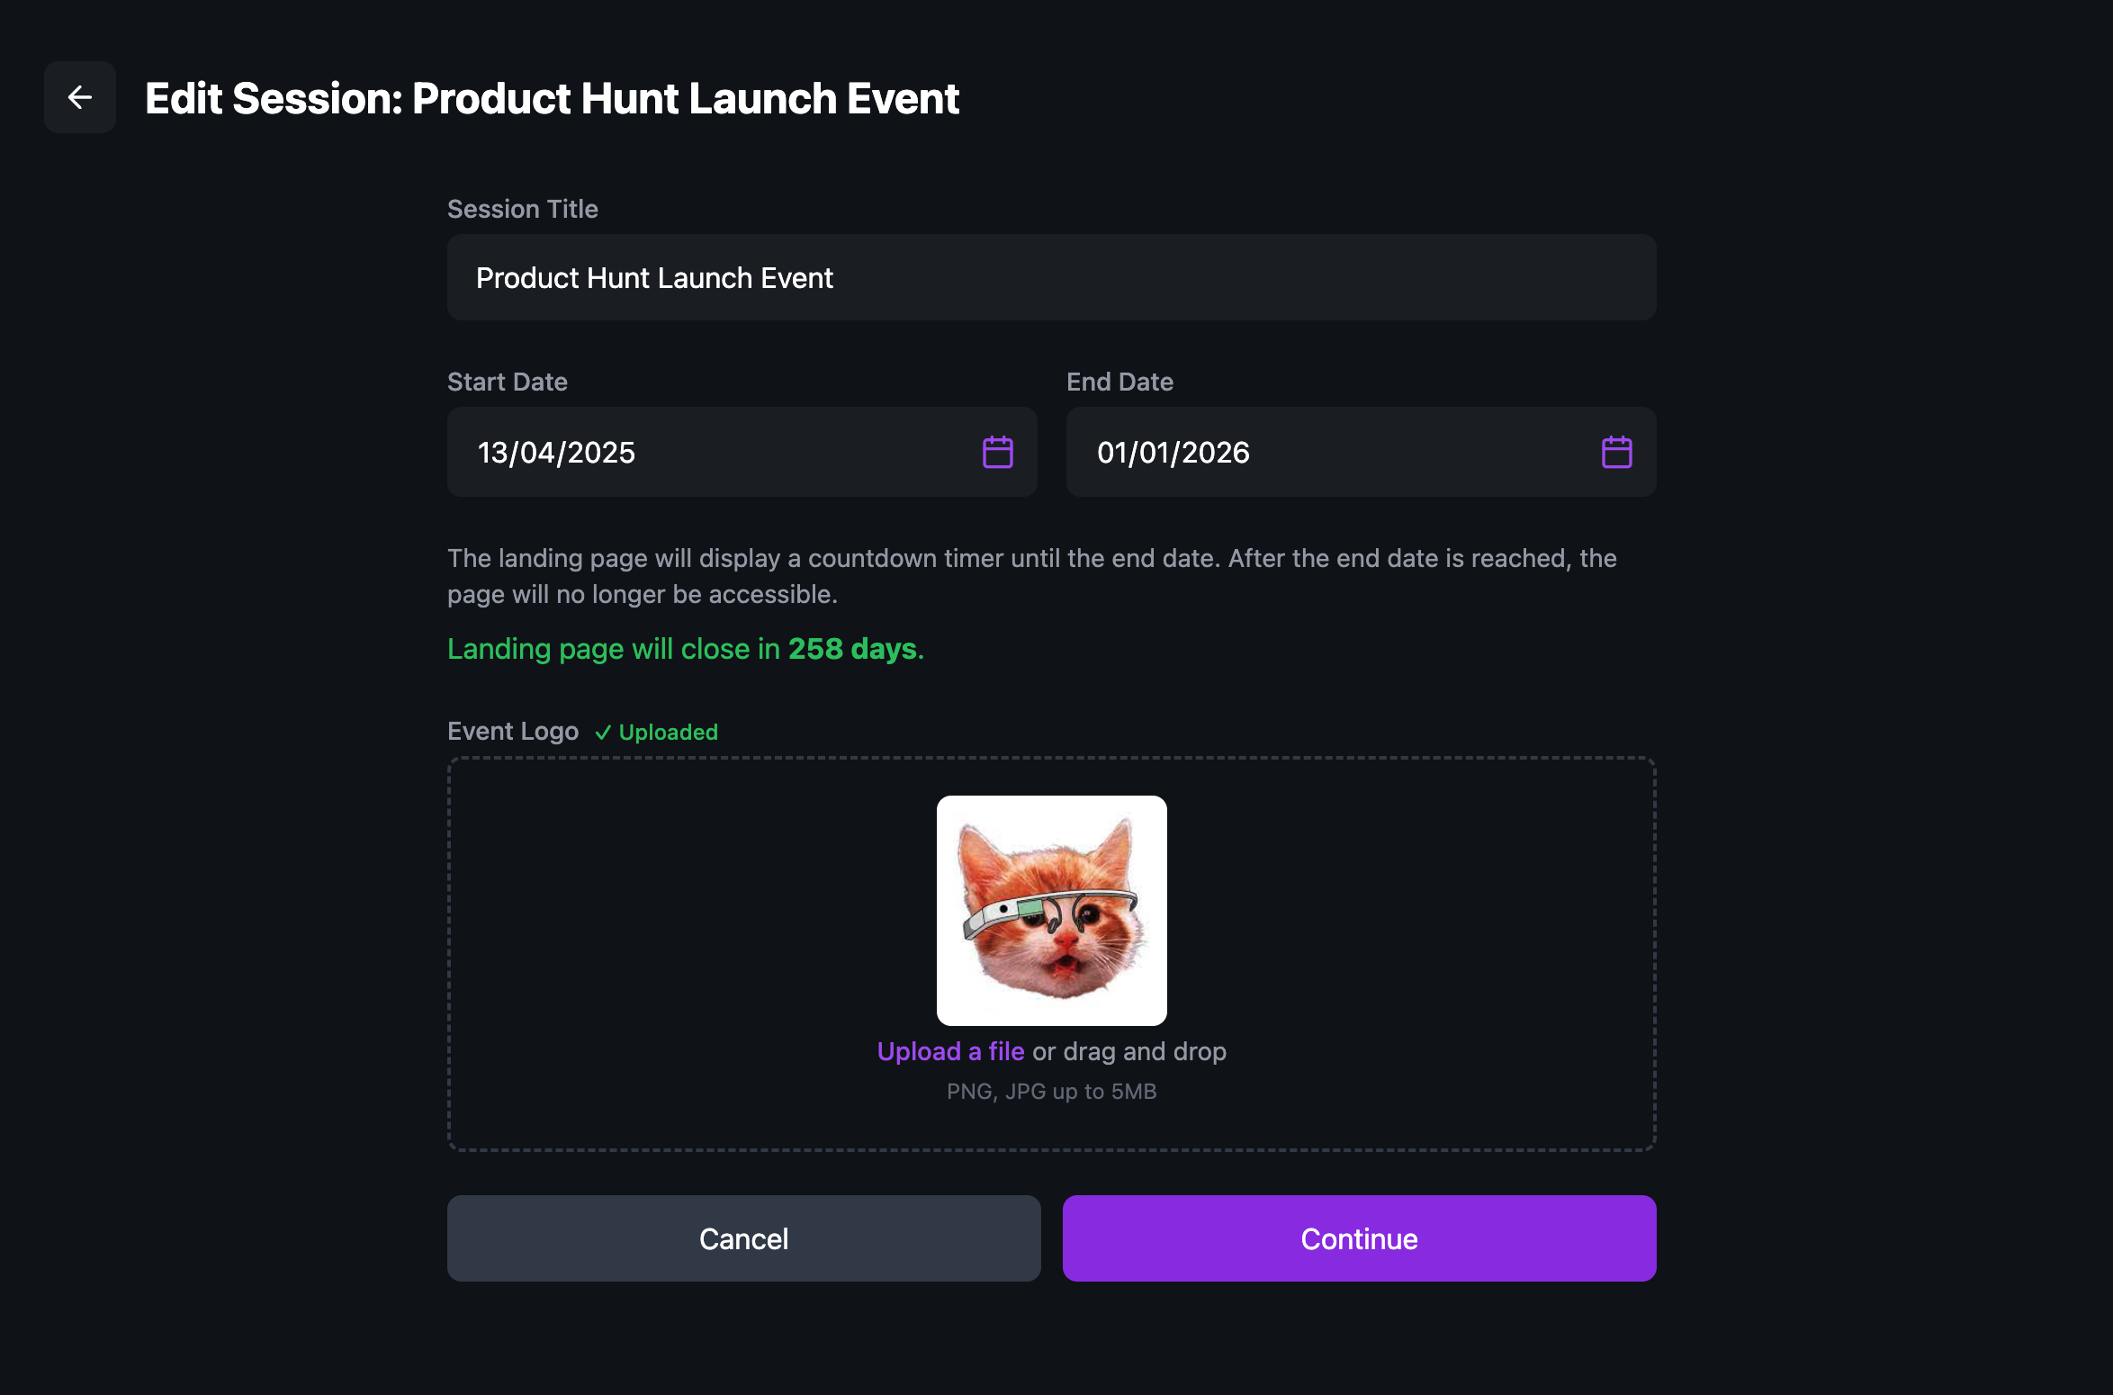Click the green '258 days' countdown text
This screenshot has width=2113, height=1395.
(x=851, y=648)
